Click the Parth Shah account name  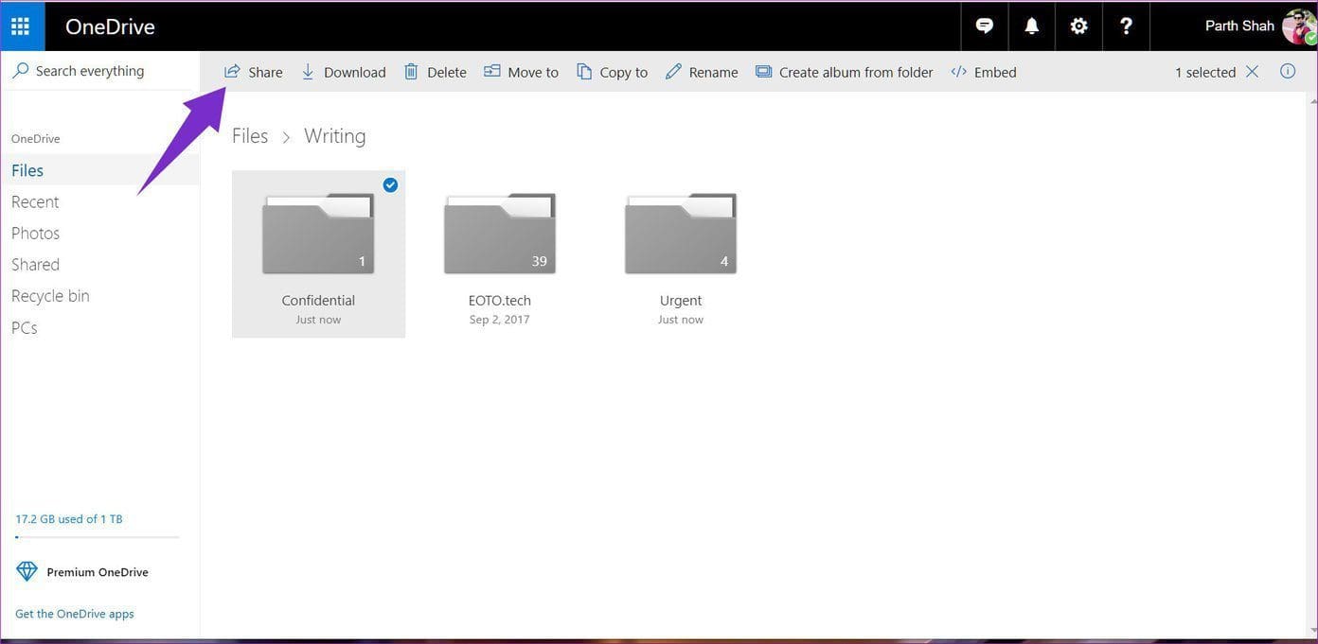click(x=1239, y=26)
